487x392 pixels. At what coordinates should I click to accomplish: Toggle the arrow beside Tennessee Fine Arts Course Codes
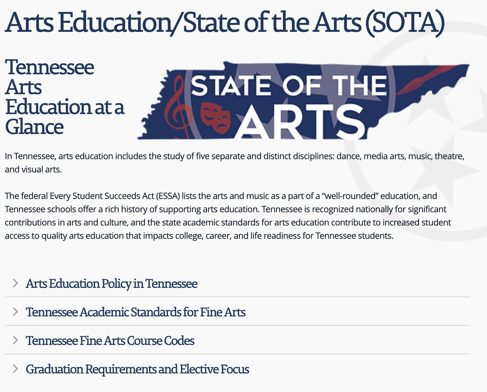[15, 340]
